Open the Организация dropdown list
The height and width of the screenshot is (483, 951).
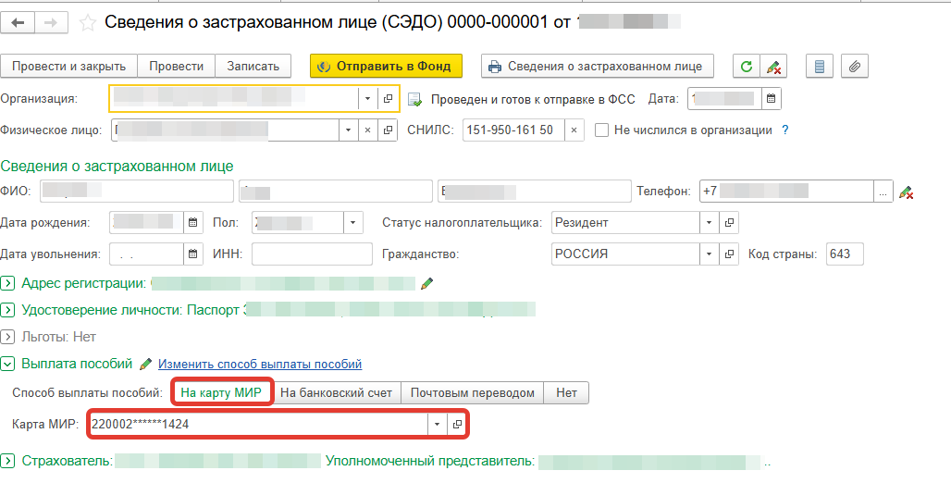point(367,98)
